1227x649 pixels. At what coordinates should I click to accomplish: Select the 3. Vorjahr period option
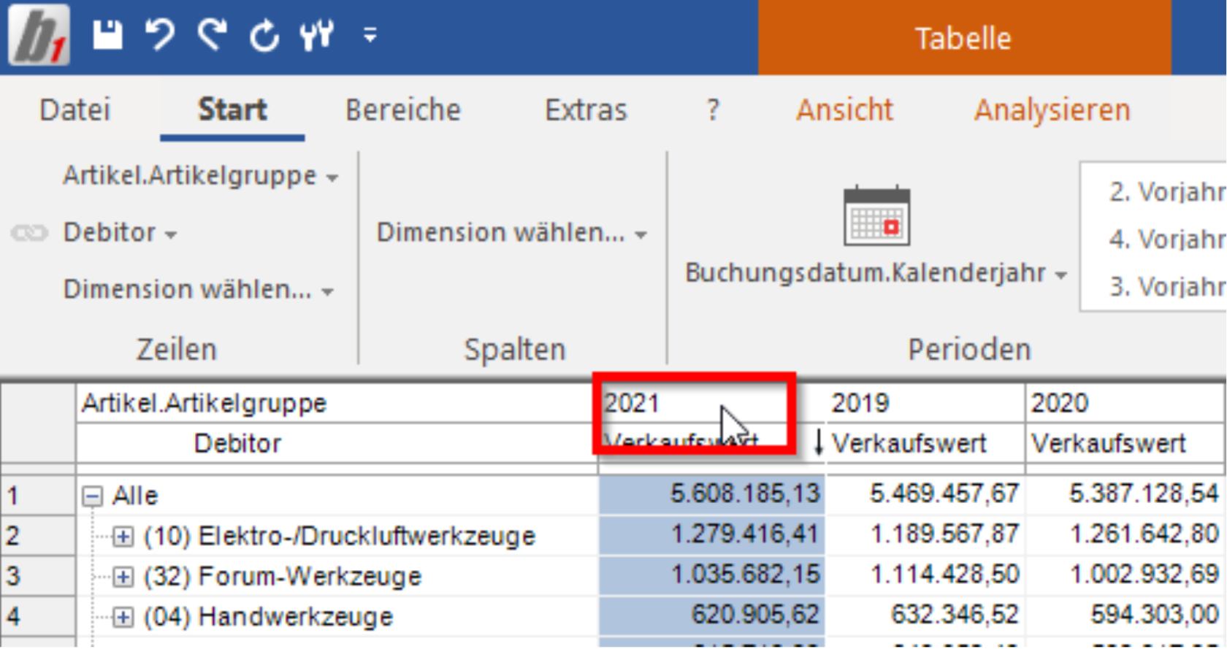tap(1167, 287)
